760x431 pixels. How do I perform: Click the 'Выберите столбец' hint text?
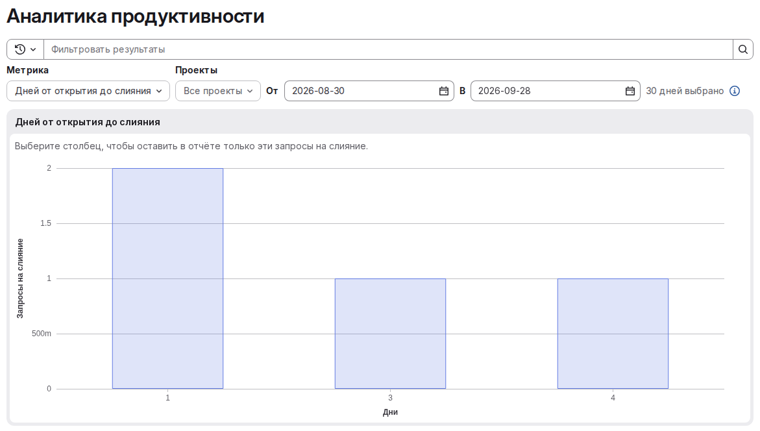click(191, 147)
